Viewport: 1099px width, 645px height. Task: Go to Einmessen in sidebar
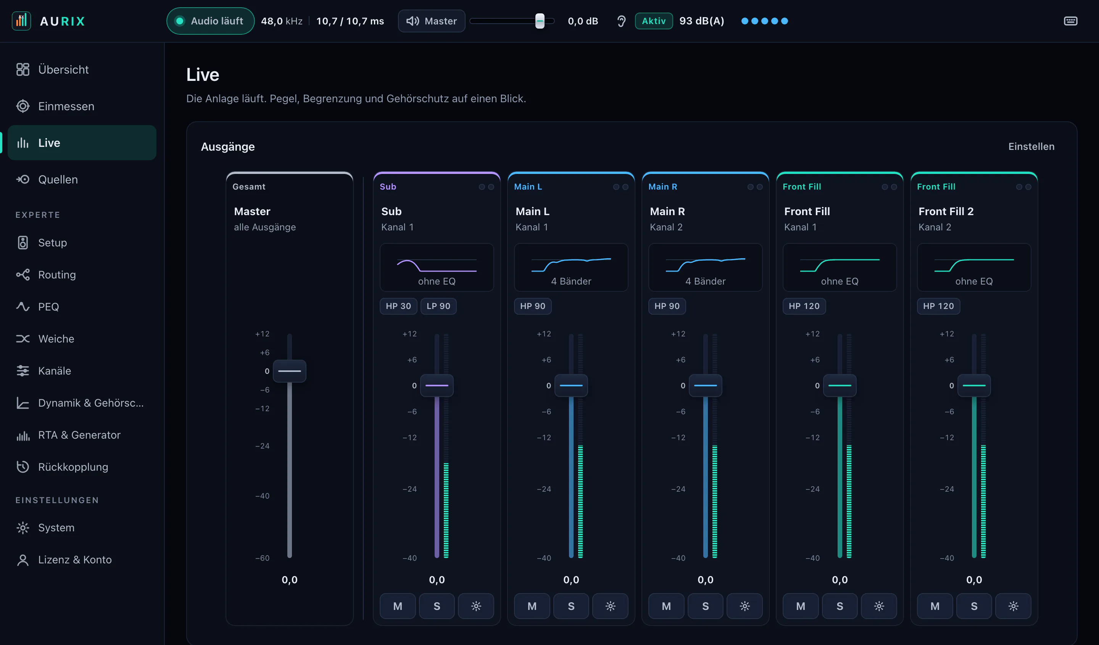click(x=82, y=106)
